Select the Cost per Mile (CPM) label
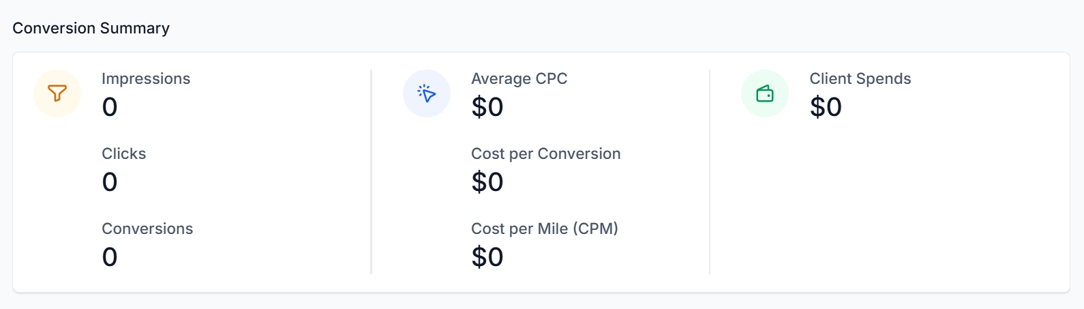The height and width of the screenshot is (309, 1084). (545, 229)
